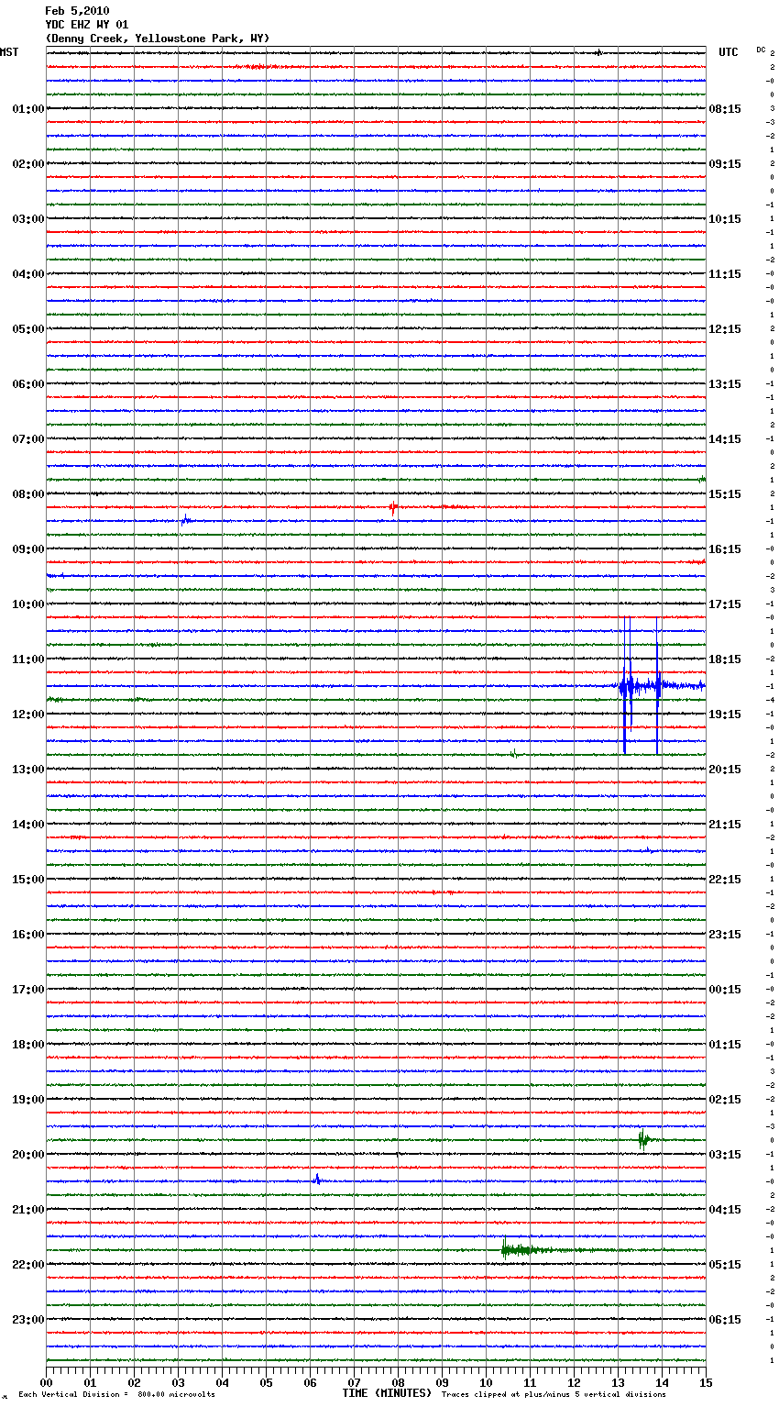This screenshot has height=1407, width=779.
Task: Select the 18:00 MST time label
Action: coord(28,1045)
